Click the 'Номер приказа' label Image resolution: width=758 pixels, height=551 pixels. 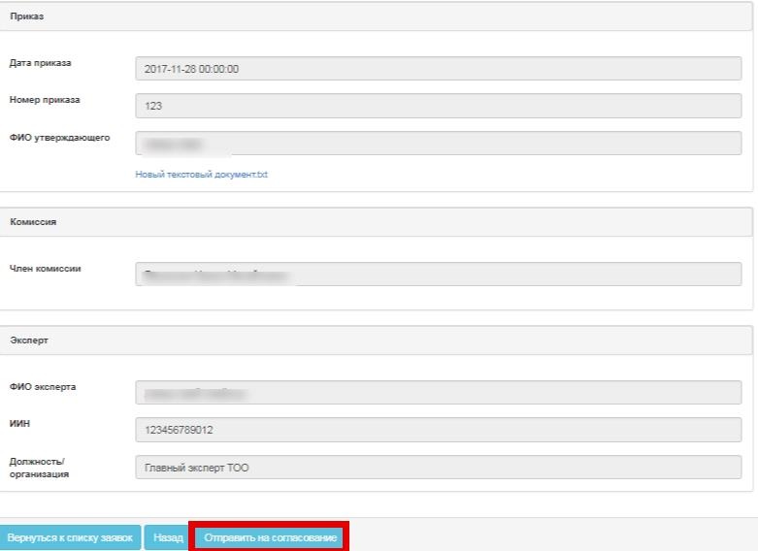coord(45,100)
